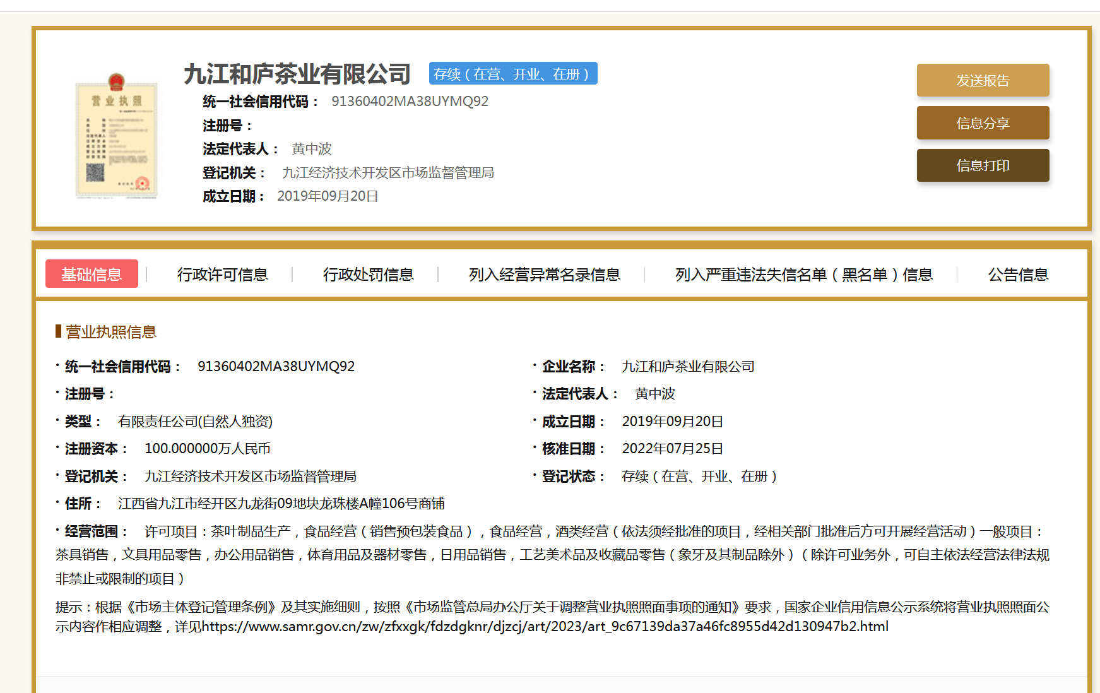Go to 列入经营异常名录信息 tab
The height and width of the screenshot is (693, 1100).
544,275
